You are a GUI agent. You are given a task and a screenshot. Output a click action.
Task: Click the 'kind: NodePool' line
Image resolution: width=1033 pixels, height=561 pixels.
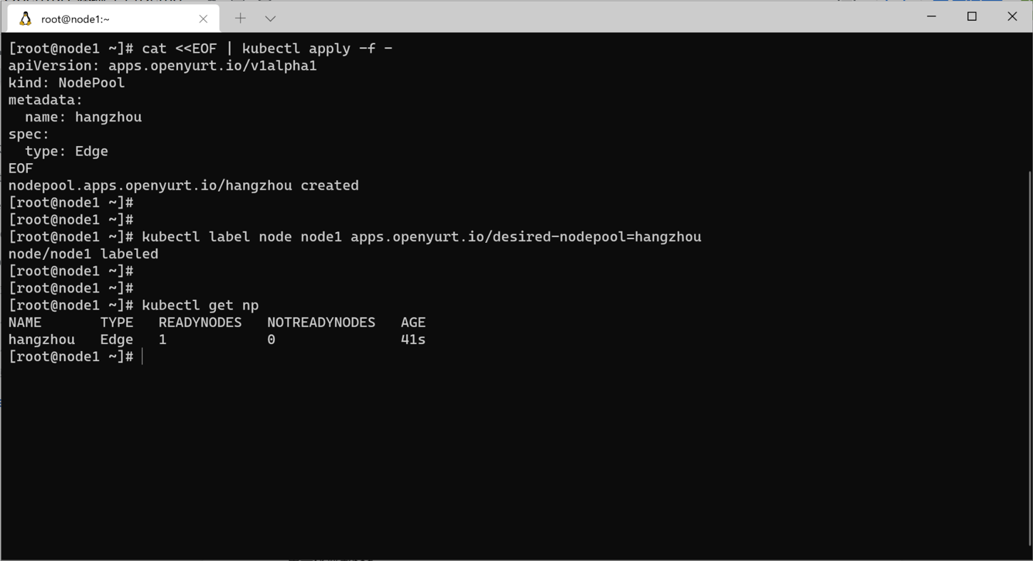(66, 83)
